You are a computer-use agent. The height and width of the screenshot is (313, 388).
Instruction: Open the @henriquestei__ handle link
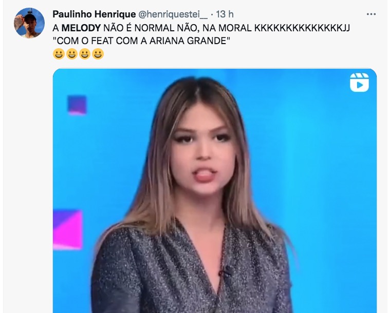click(x=173, y=14)
